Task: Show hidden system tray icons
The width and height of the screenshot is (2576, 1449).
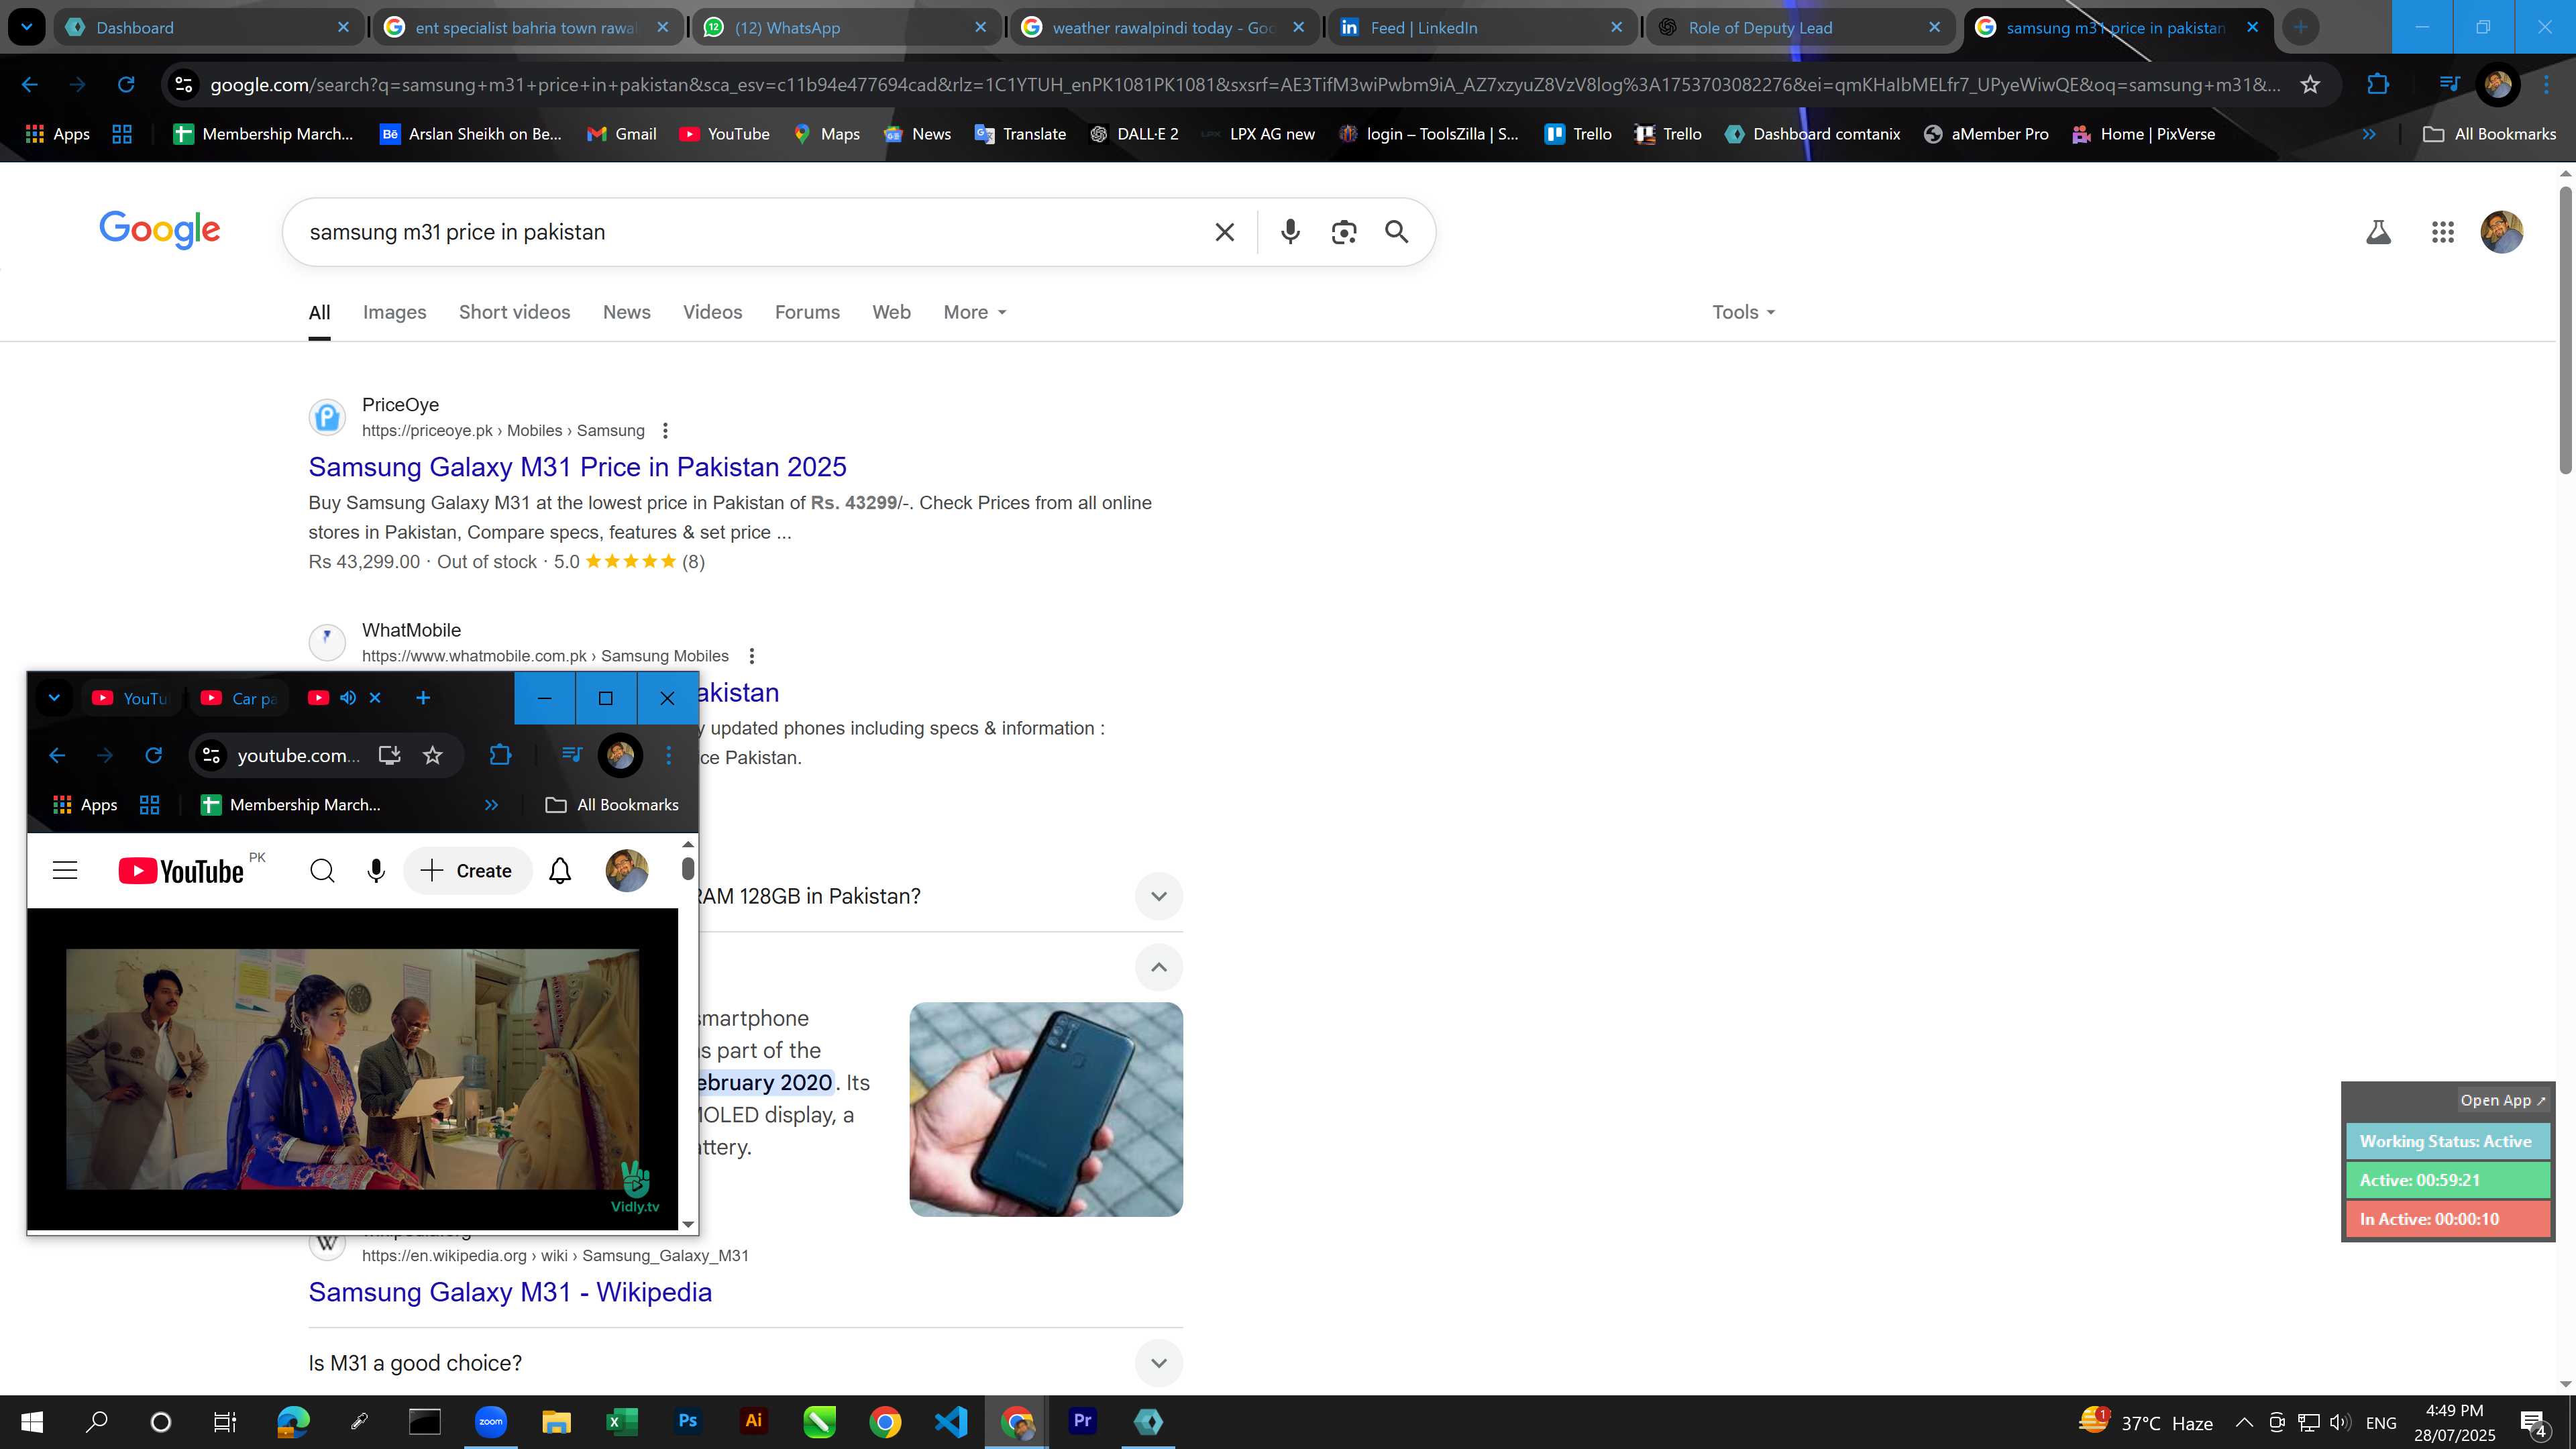Action: coord(2244,1422)
